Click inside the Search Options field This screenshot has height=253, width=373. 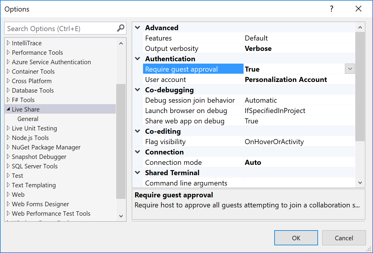[x=59, y=28]
